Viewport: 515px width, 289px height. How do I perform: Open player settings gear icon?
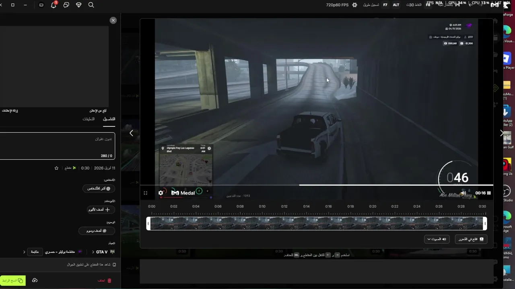[161, 193]
